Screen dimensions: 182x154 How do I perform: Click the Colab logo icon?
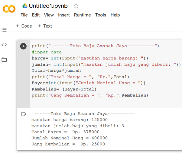9,9
